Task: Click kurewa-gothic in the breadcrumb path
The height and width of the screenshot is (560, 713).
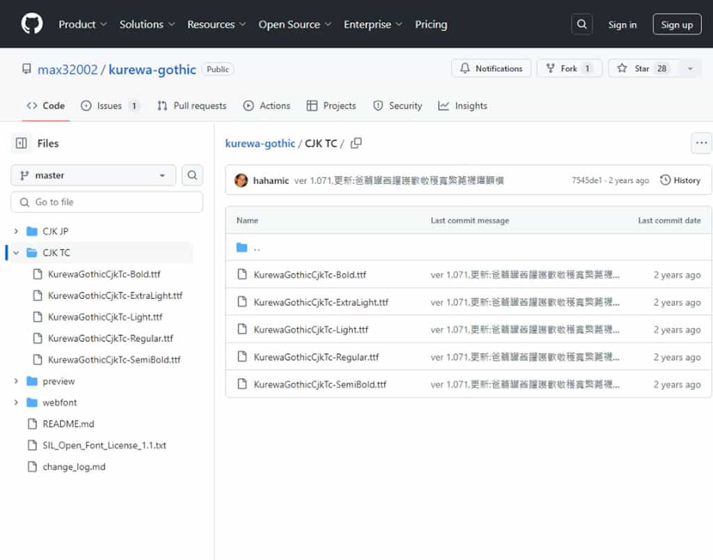Action: [260, 143]
